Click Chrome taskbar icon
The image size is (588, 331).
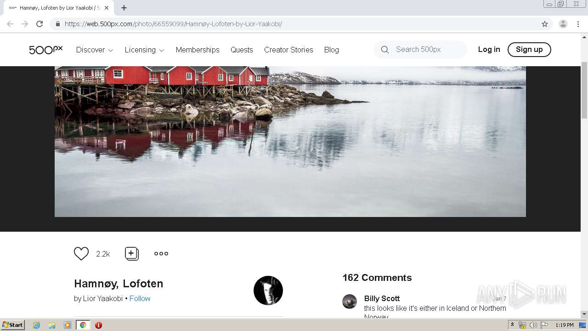[x=83, y=325]
